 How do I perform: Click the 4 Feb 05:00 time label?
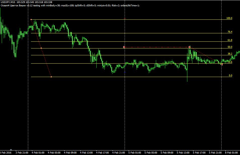[54, 153]
